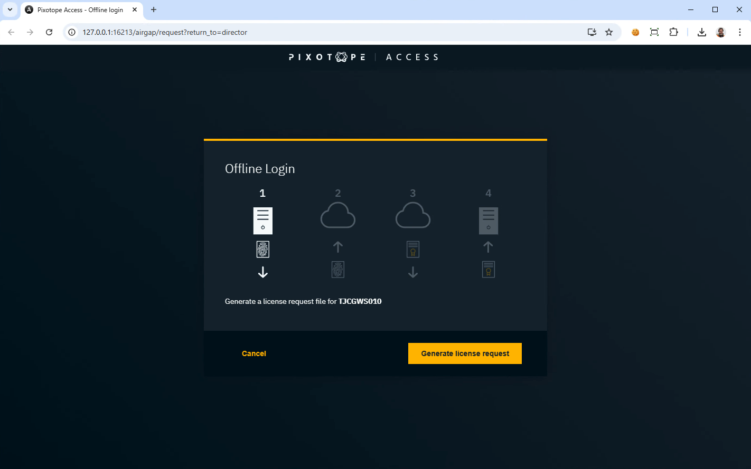
Task: Click the license file icon under step 4
Action: [488, 269]
